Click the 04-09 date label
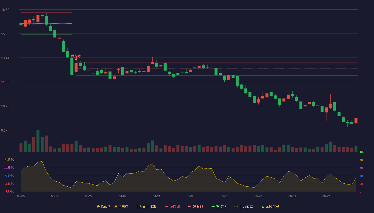This screenshot has width=374, height=213. point(123,196)
